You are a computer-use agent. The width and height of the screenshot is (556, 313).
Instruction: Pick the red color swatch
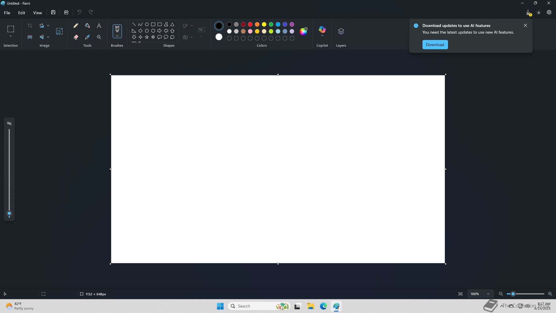250,25
